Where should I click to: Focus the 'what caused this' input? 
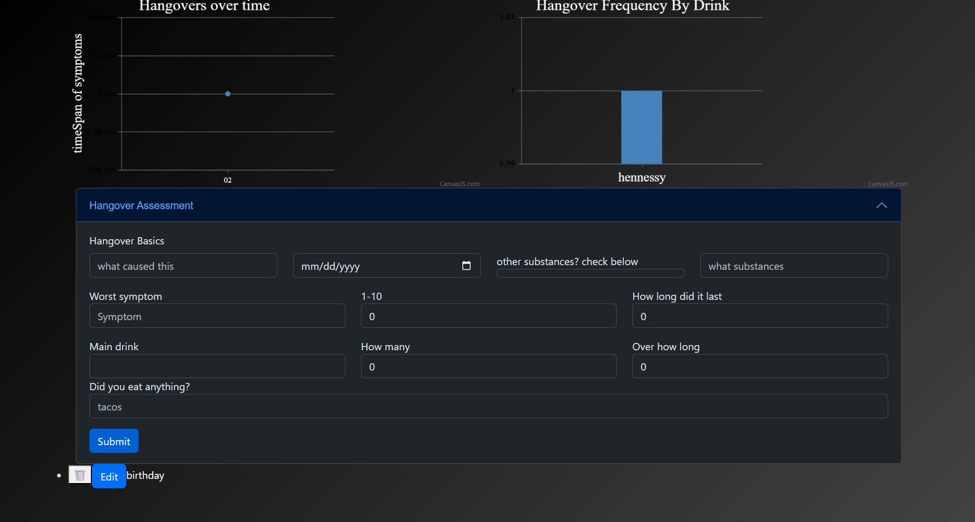click(183, 266)
